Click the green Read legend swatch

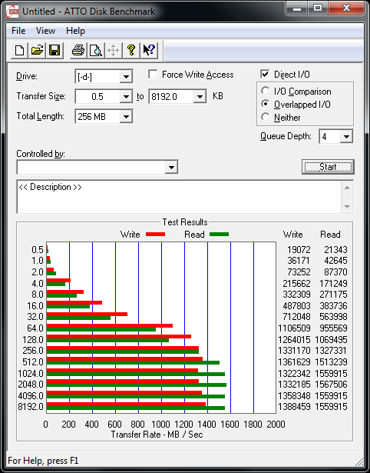click(219, 235)
